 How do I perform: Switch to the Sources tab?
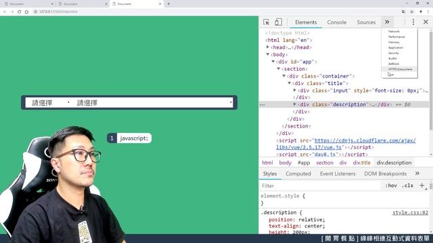(x=366, y=22)
